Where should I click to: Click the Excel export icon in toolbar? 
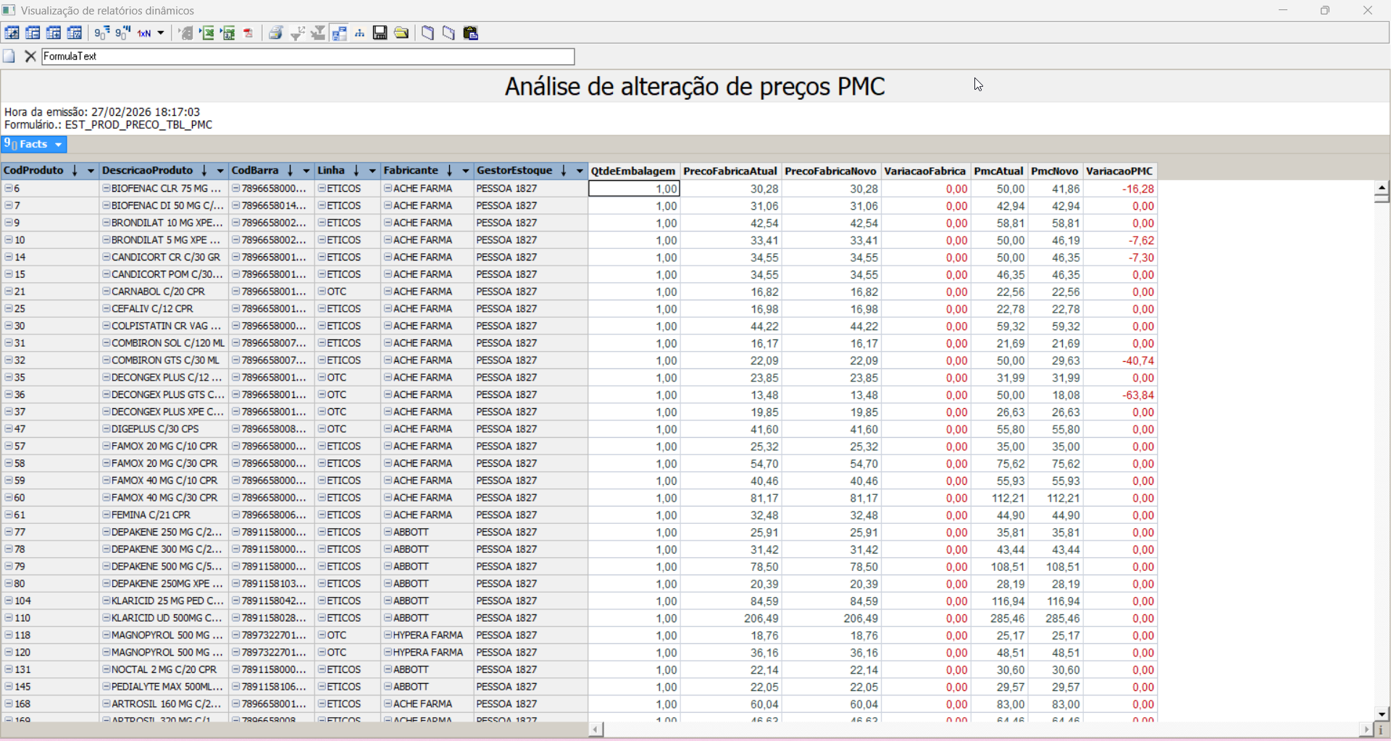(207, 33)
